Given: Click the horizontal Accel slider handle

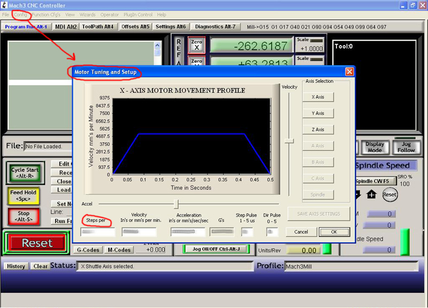Looking at the screenshot, I should click(x=177, y=204).
